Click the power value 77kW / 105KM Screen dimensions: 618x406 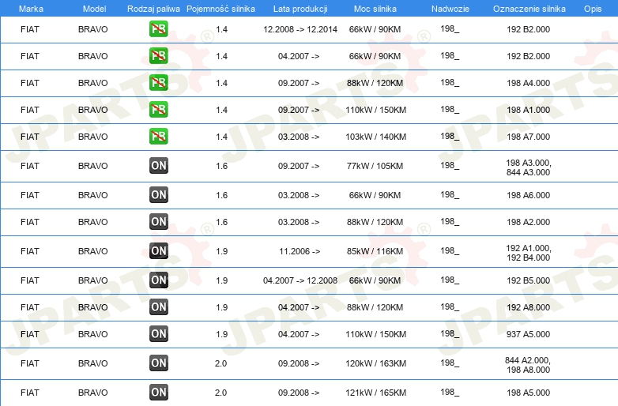pyautogui.click(x=375, y=166)
